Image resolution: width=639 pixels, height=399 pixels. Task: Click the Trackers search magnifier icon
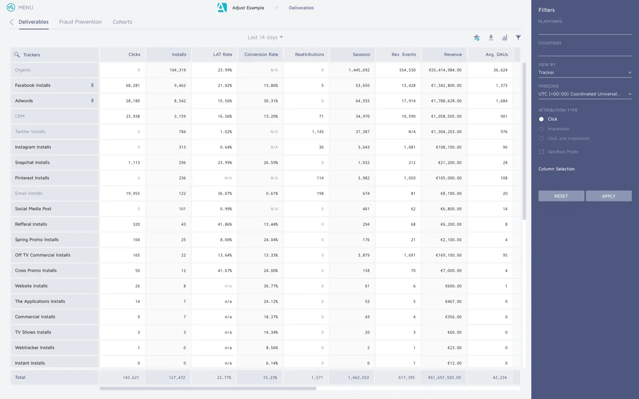click(17, 55)
